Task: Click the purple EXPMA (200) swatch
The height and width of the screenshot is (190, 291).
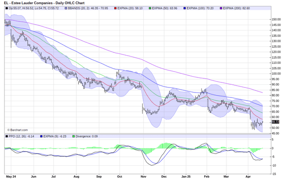Action: [221, 8]
